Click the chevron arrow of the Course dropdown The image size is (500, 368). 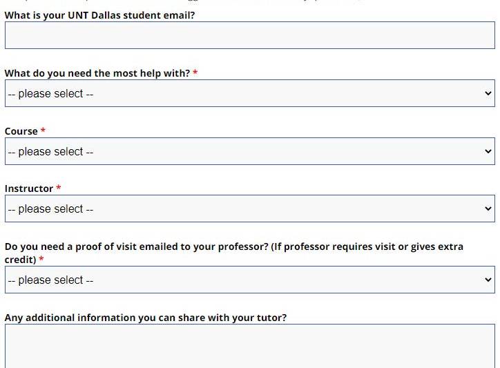click(x=488, y=151)
